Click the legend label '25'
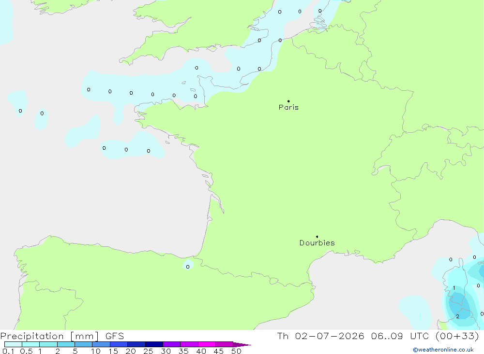Screen dimensions: 484x354 148,351
